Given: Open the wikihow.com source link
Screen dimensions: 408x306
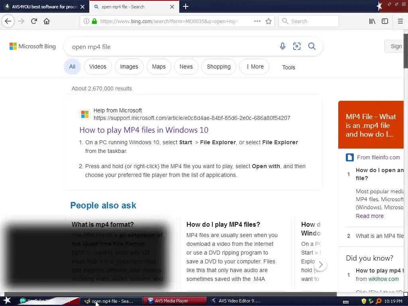Looking at the screenshot, I should pyautogui.click(x=383, y=279).
